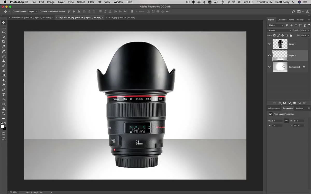Create a new layer group folder
This screenshot has width=311, height=194.
294,103
